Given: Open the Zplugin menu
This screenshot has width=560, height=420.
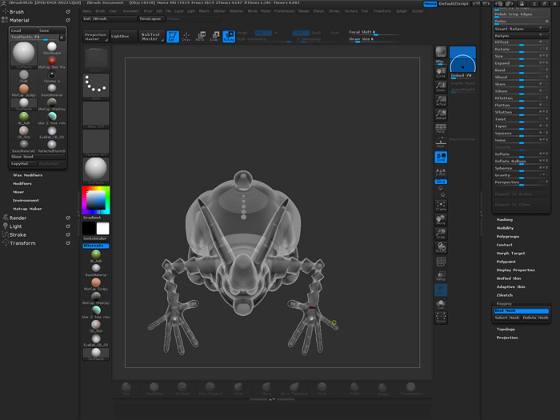Looking at the screenshot, I should click(x=401, y=11).
